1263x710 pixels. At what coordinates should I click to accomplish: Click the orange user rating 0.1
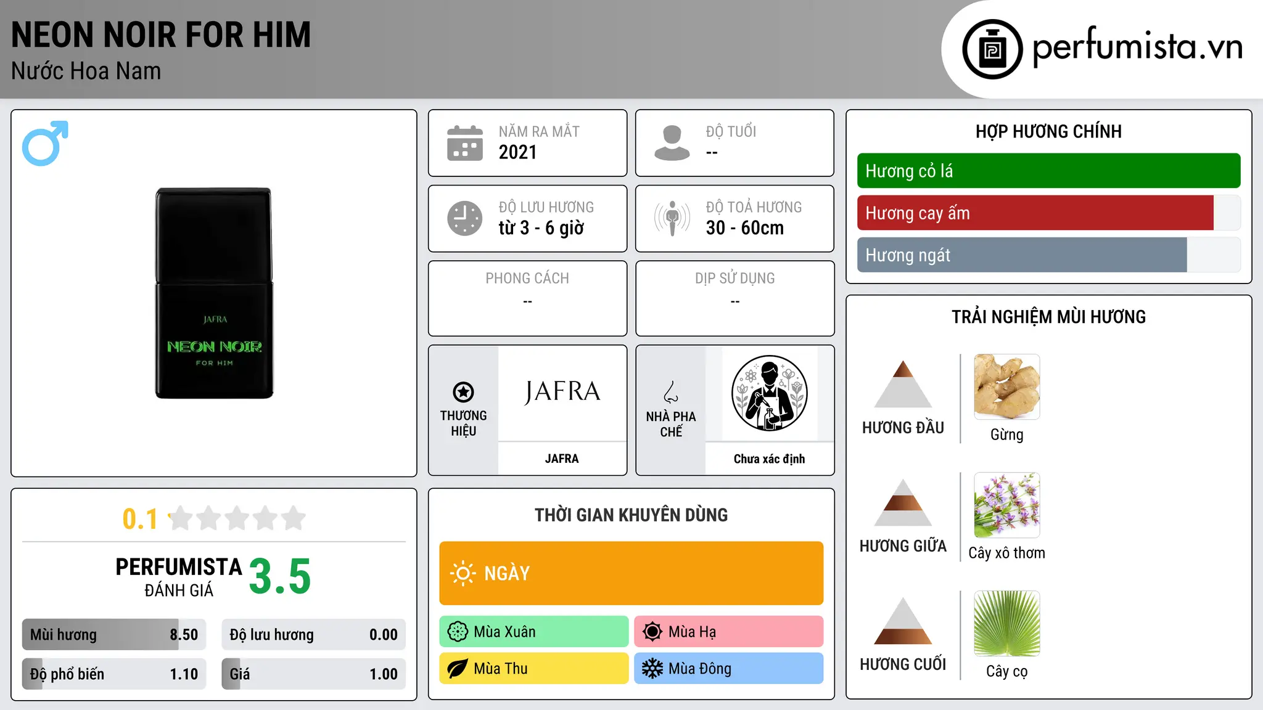click(x=140, y=519)
